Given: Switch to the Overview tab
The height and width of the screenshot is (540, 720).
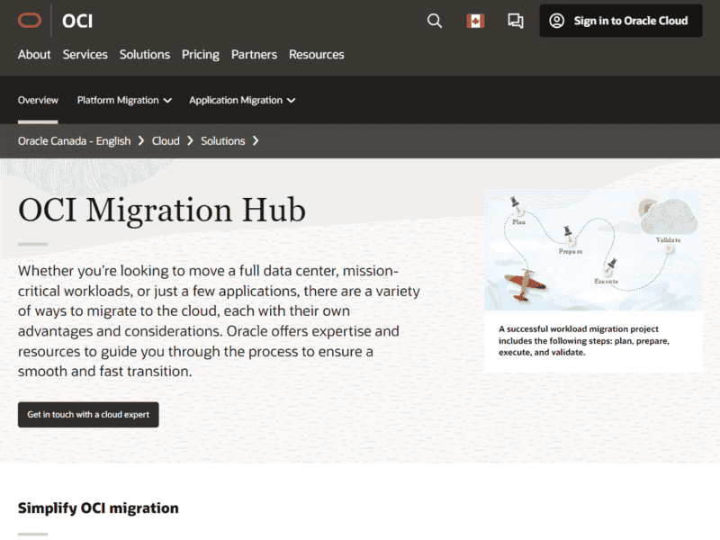Looking at the screenshot, I should click(x=38, y=100).
